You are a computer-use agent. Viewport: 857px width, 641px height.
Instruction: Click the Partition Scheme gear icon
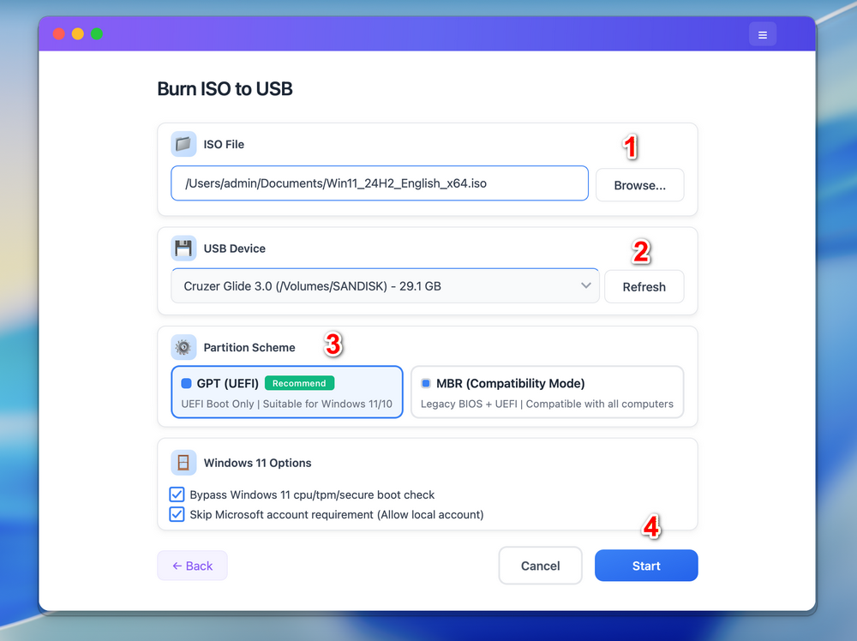point(183,346)
